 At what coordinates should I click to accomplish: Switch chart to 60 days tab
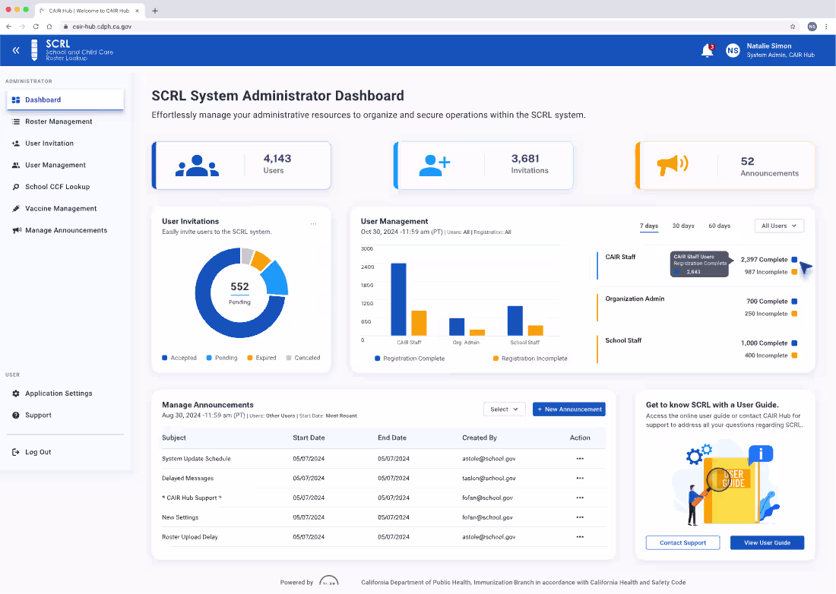pos(719,226)
